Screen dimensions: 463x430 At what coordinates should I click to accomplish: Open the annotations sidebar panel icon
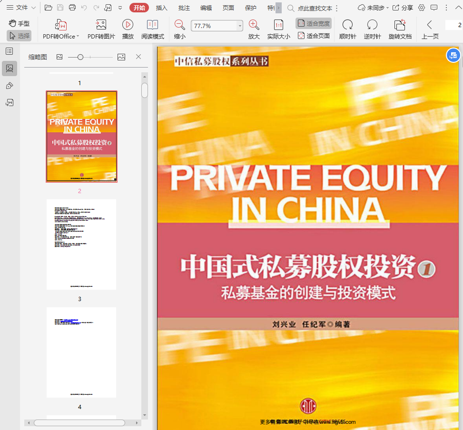pyautogui.click(x=10, y=86)
